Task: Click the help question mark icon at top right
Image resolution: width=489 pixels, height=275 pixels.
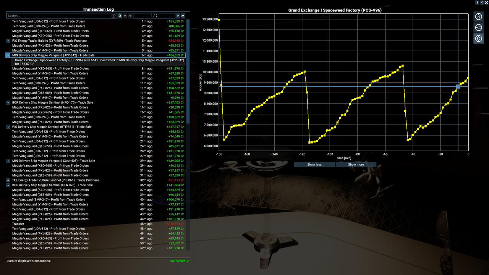Action: 476,3
